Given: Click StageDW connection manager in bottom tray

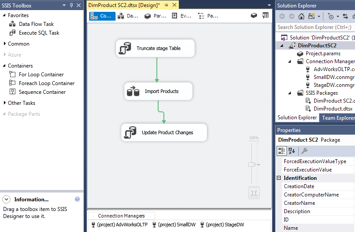Looking at the screenshot, I should coord(222,225).
